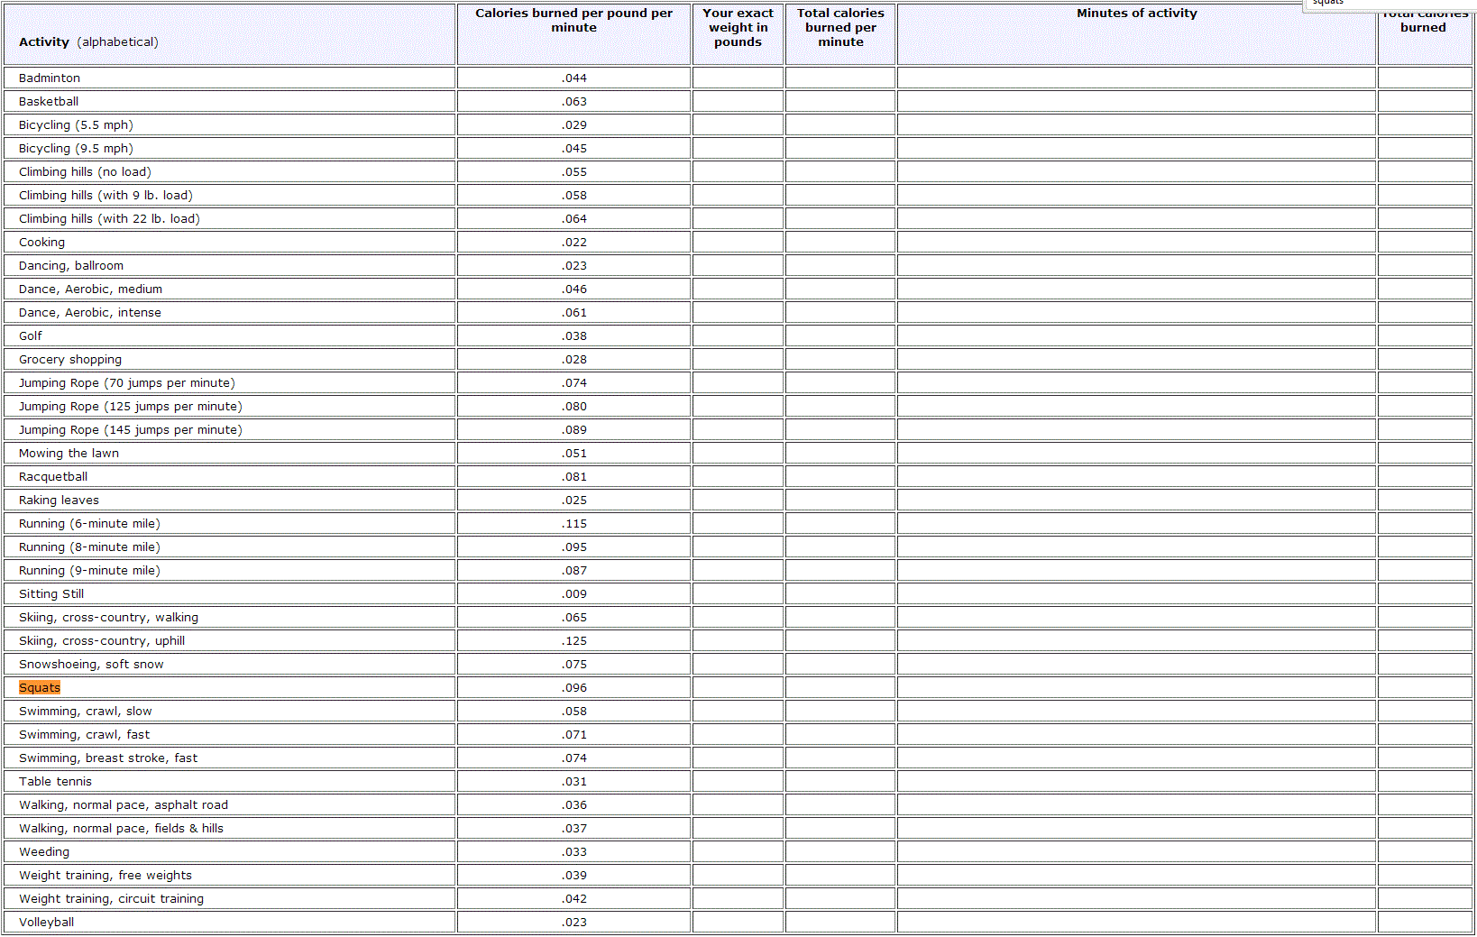Click Dancing, ballroom activity
This screenshot has width=1477, height=937.
click(x=71, y=265)
